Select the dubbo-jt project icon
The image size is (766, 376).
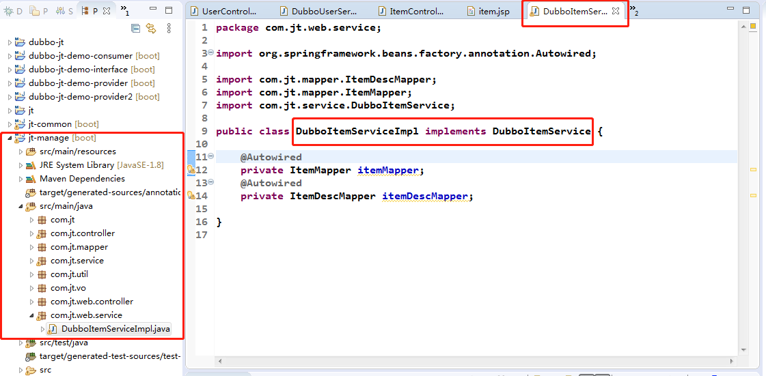(20, 42)
